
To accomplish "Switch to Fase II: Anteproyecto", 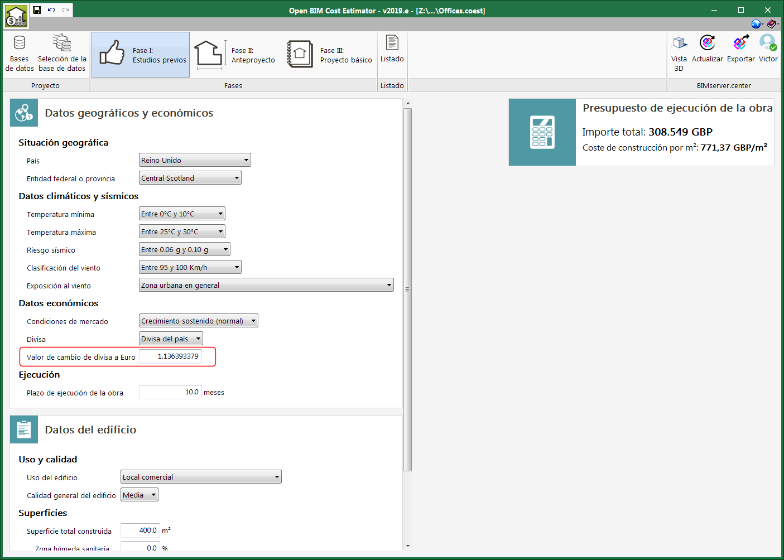I will coord(235,55).
